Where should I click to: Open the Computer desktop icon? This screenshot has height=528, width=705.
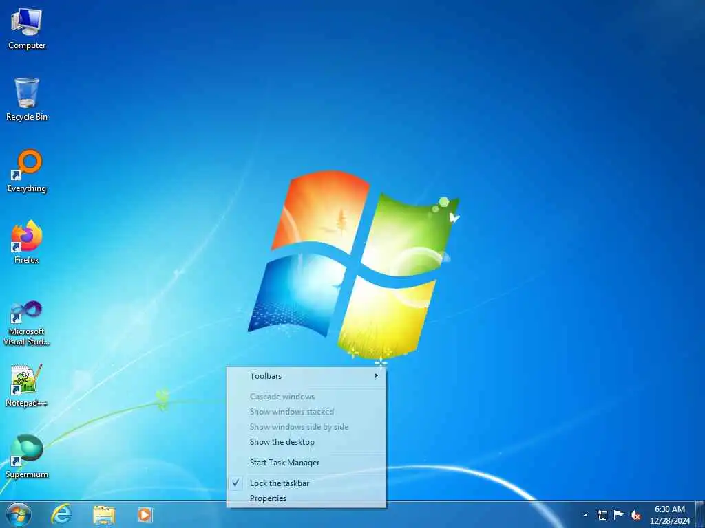point(27,29)
